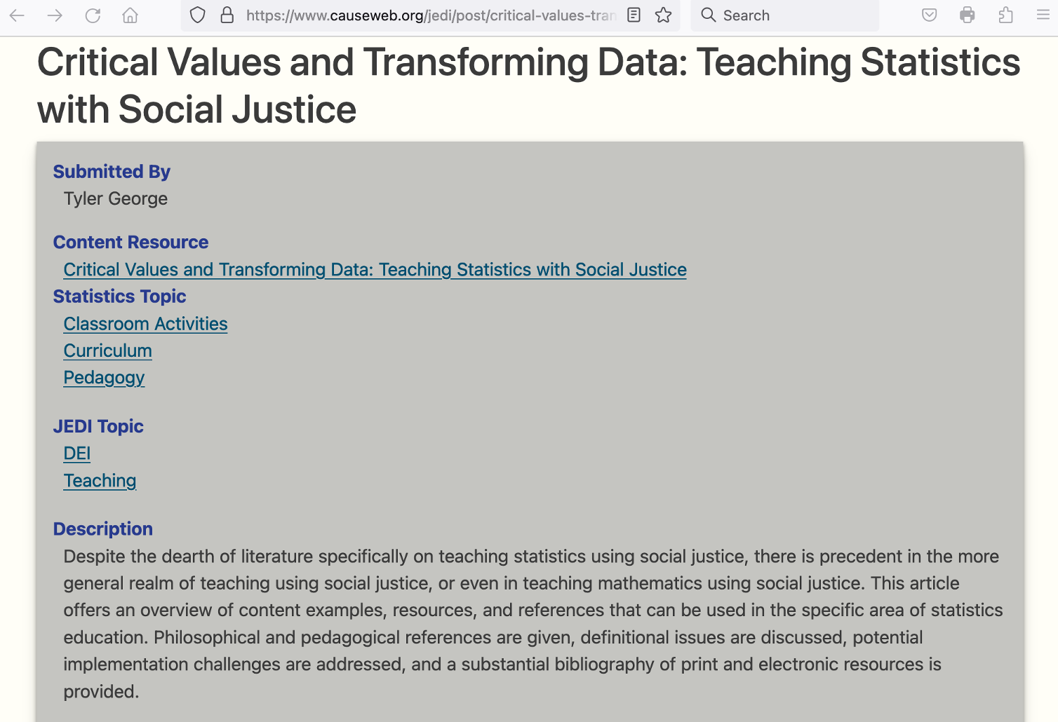Go to the browser Home page

(x=130, y=15)
